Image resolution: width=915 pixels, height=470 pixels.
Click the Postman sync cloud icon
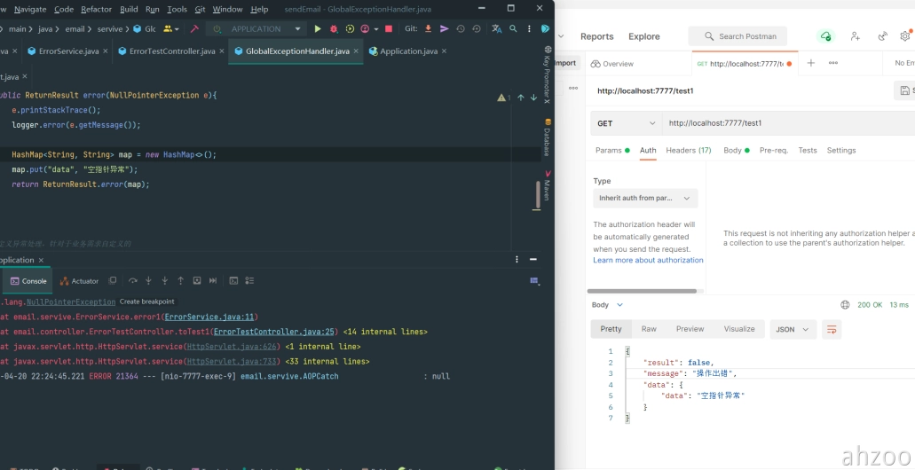pyautogui.click(x=826, y=36)
